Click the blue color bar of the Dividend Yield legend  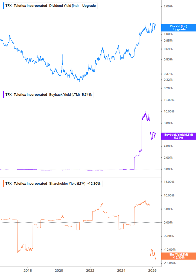click(3, 6)
